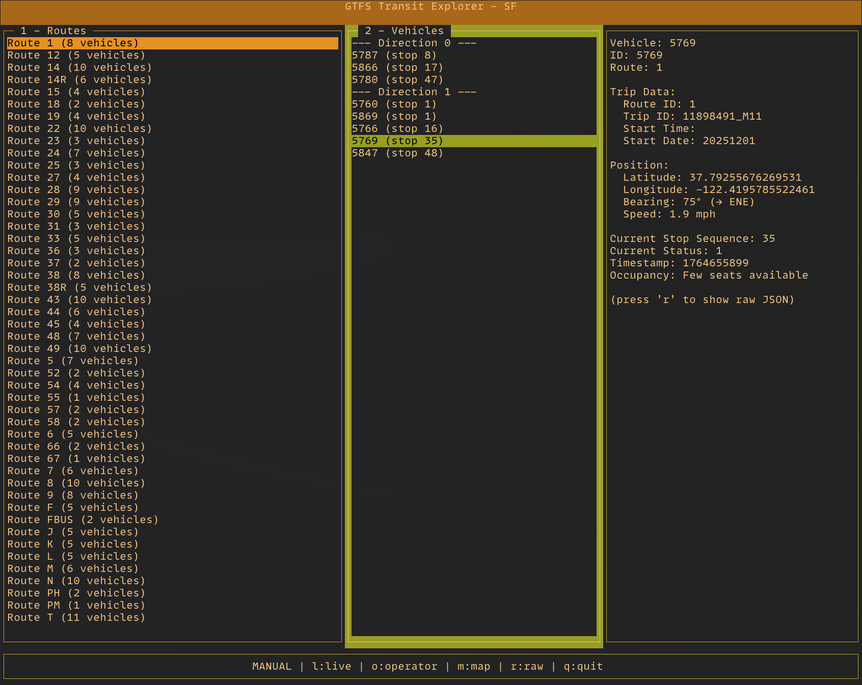862x685 pixels.
Task: Select Route 14R from the route list
Action: (79, 79)
